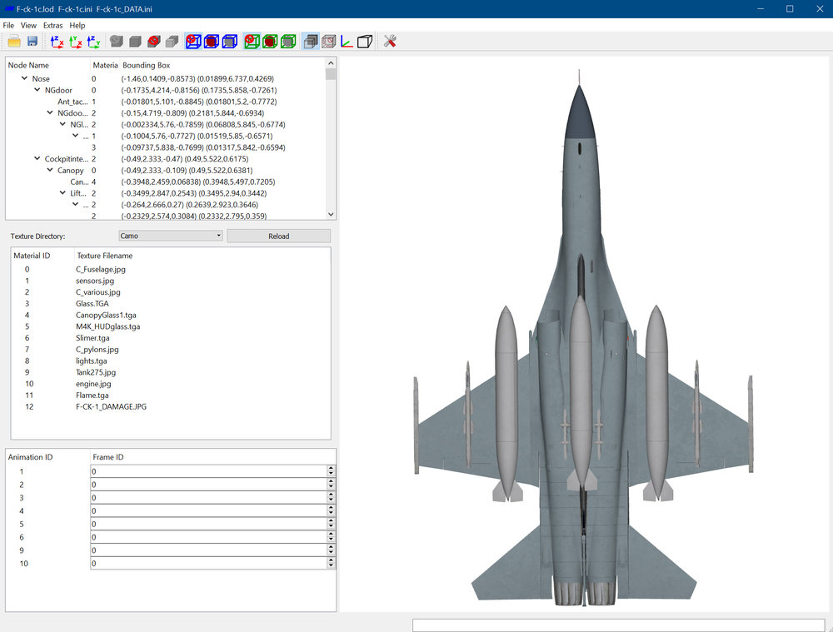This screenshot has width=833, height=632.
Task: Click the red-green-blue axes display icon
Action: 347,42
